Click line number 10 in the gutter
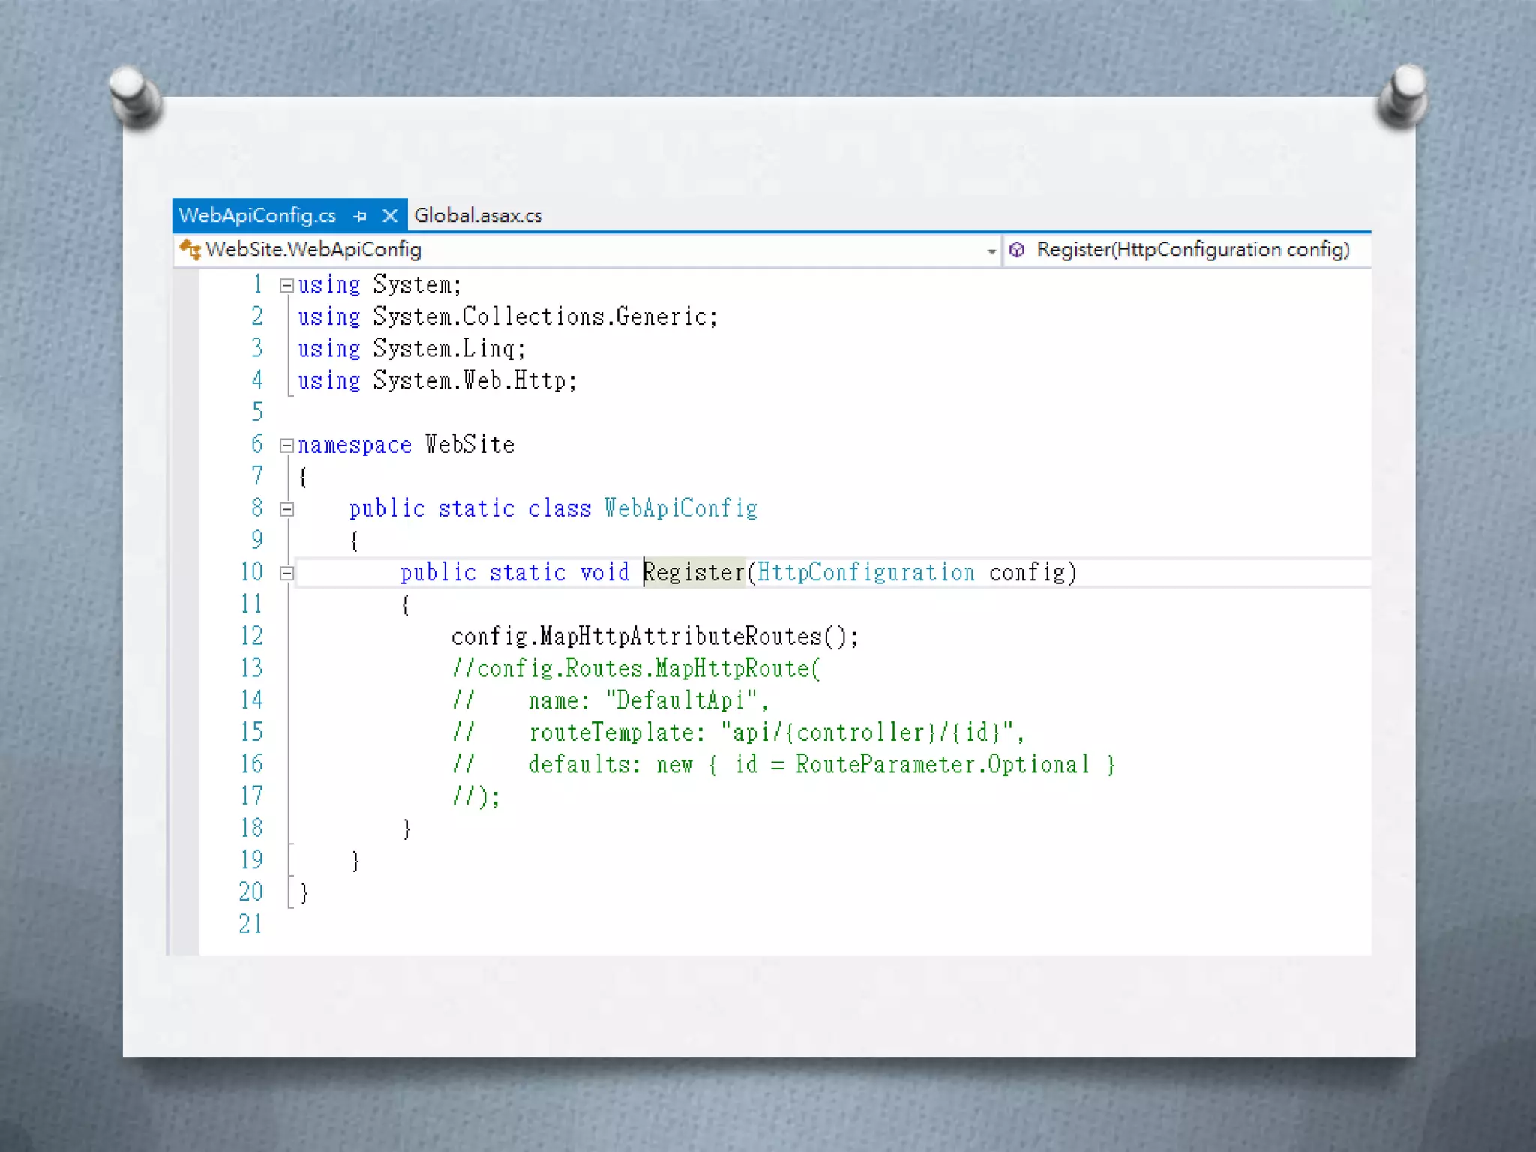1536x1152 pixels. point(252,573)
